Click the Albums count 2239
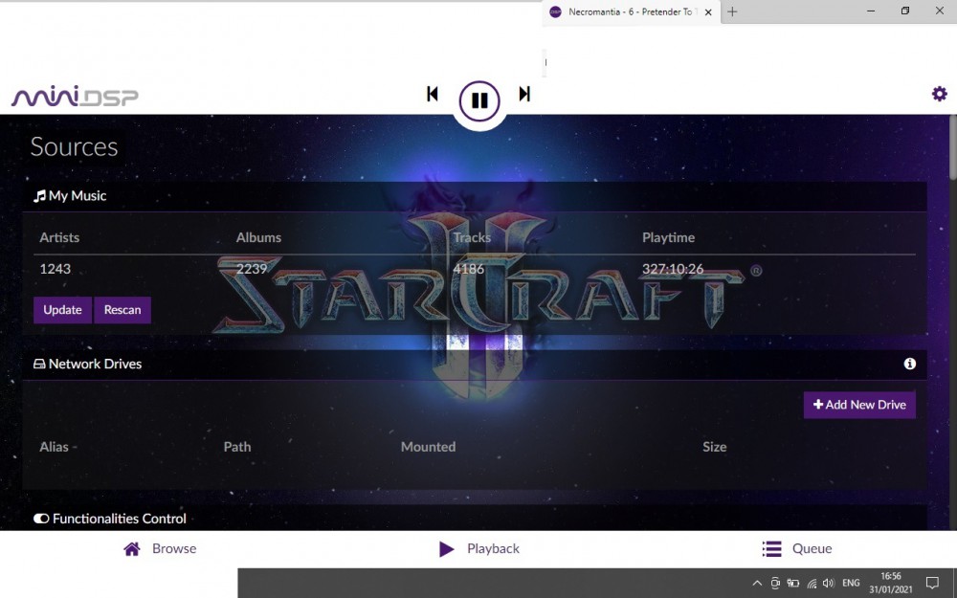The height and width of the screenshot is (598, 957). pos(252,269)
